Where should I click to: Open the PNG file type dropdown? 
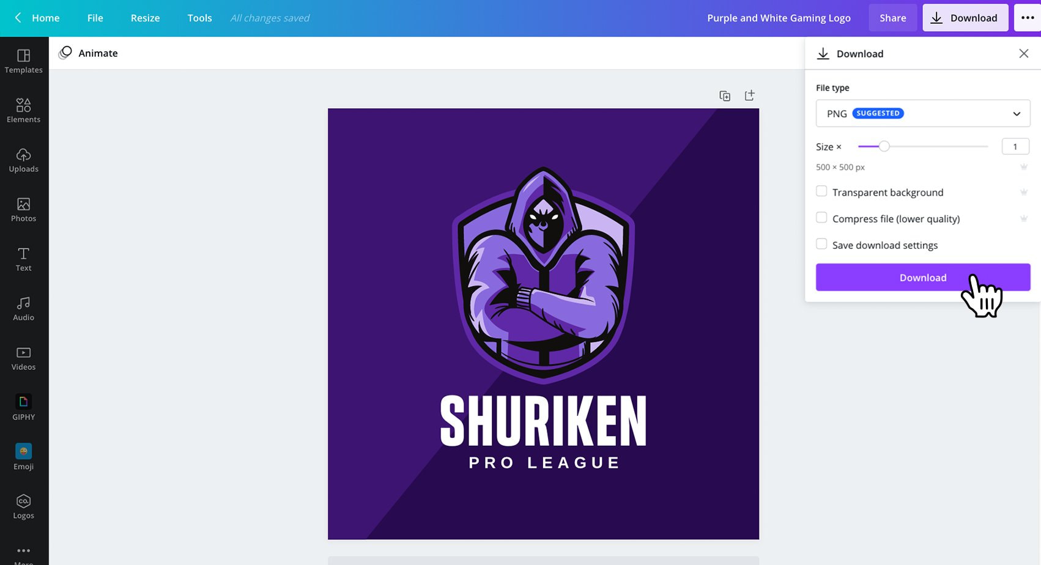click(x=922, y=113)
